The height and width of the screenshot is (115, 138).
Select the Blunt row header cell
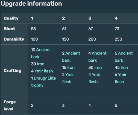coord(14,29)
